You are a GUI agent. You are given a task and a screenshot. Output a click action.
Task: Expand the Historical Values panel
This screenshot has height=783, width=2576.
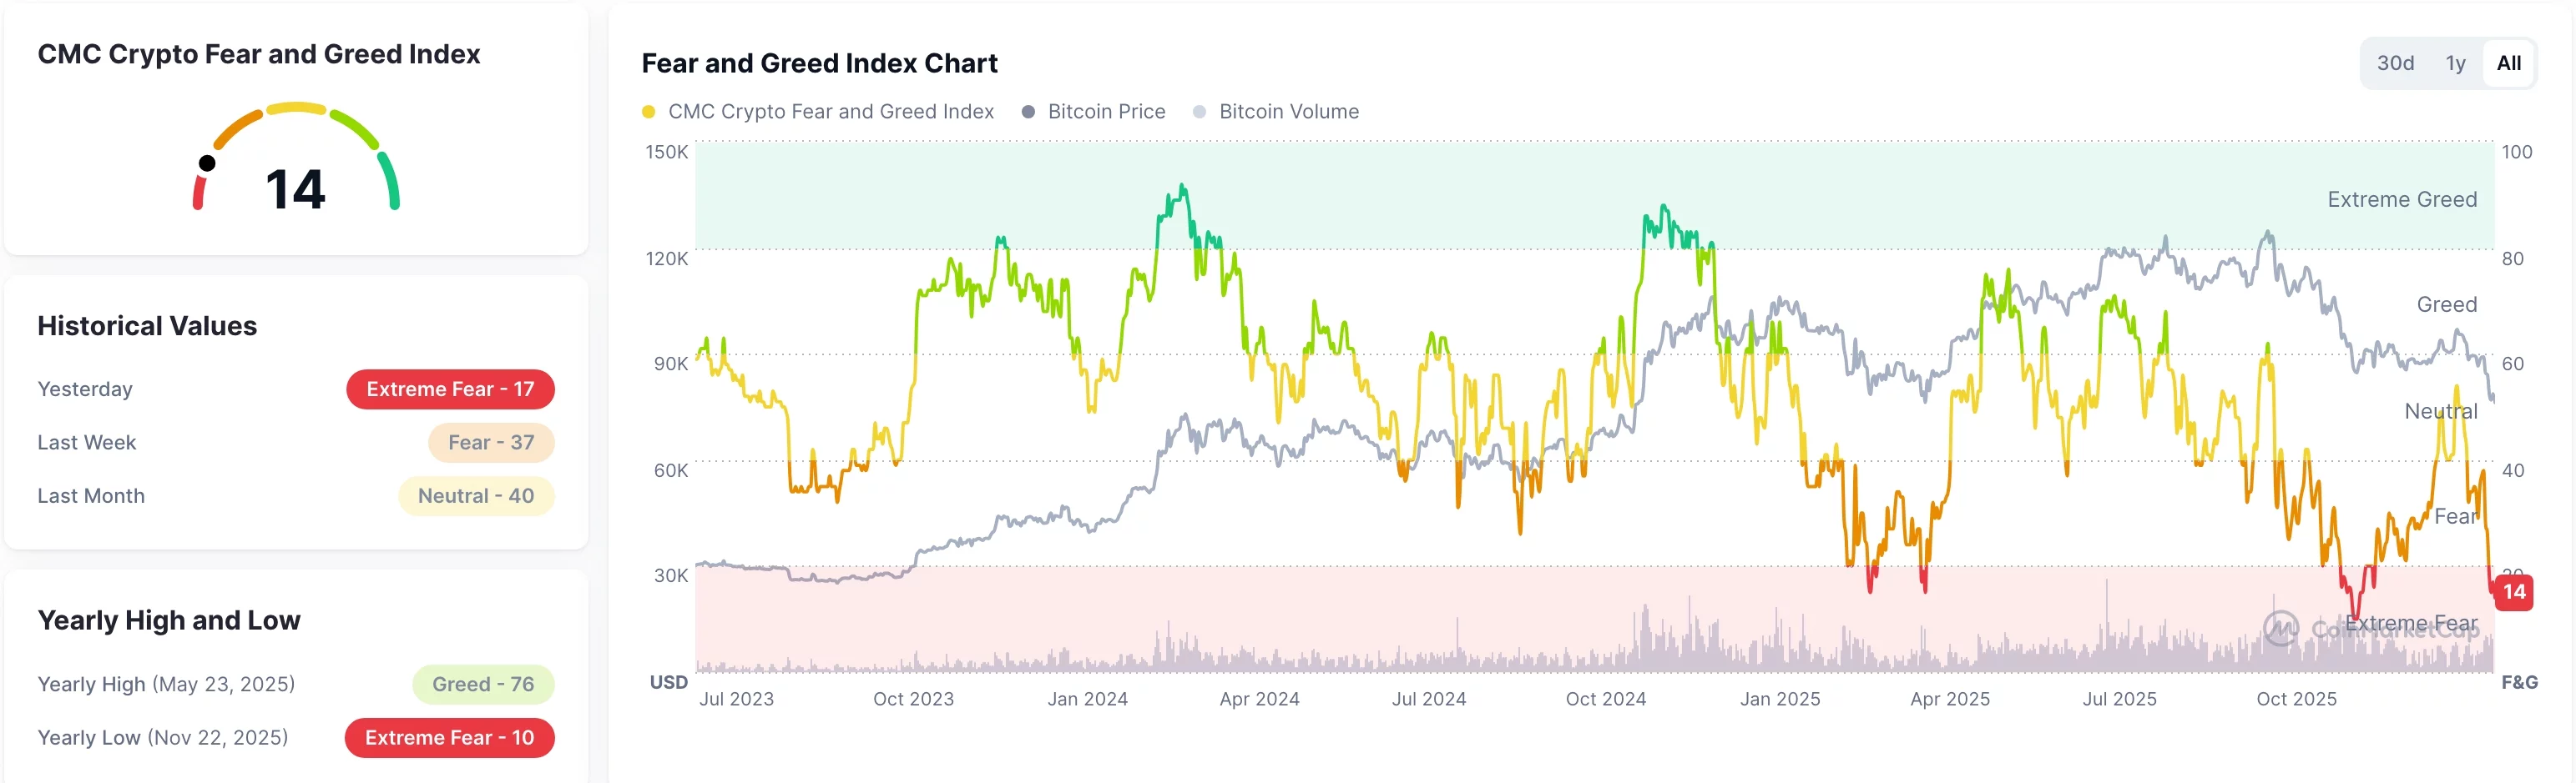tap(147, 325)
